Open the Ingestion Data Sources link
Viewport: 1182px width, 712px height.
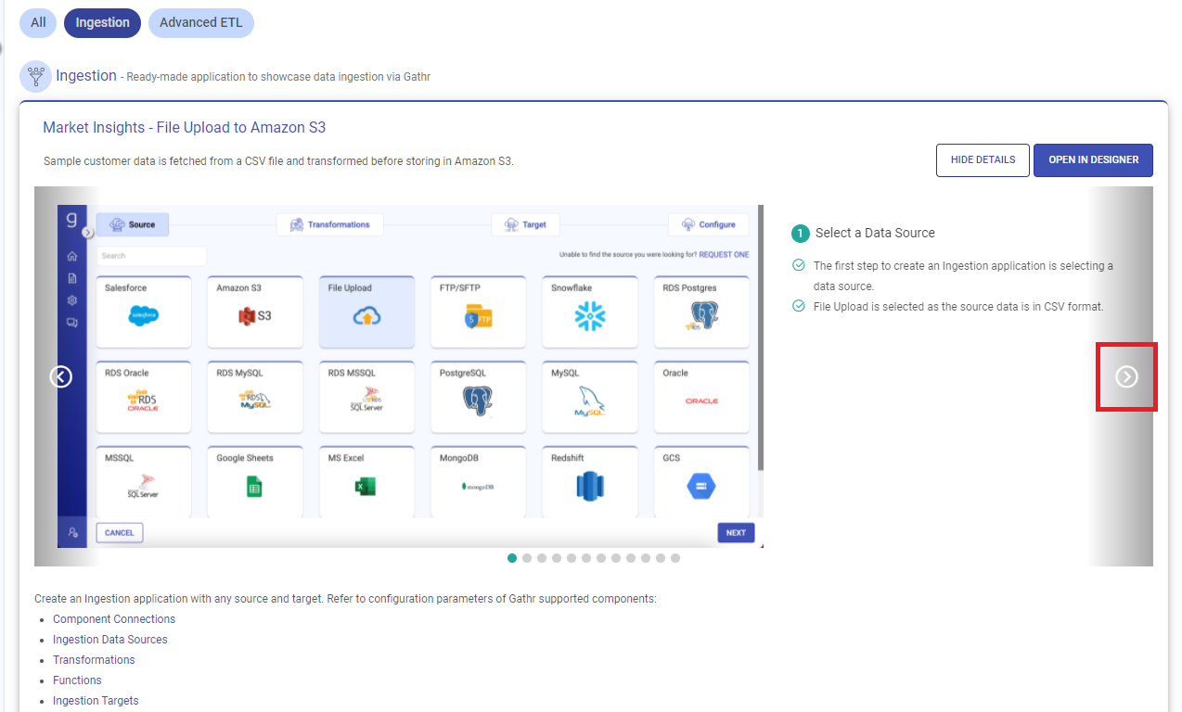coord(110,640)
